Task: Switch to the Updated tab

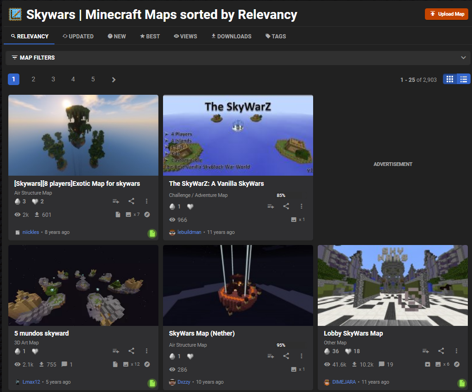Action: 78,37
